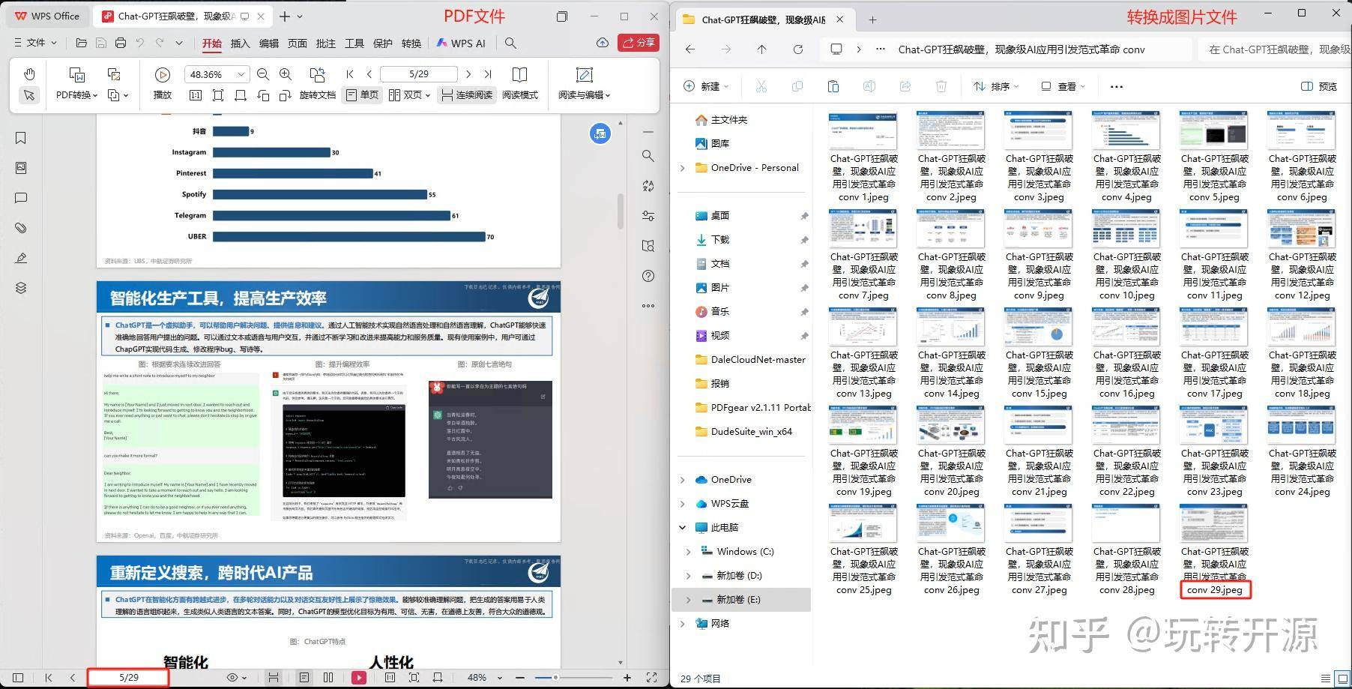The width and height of the screenshot is (1352, 689).
Task: Switch Explorer to large thumbnails view icon
Action: tap(1344, 679)
